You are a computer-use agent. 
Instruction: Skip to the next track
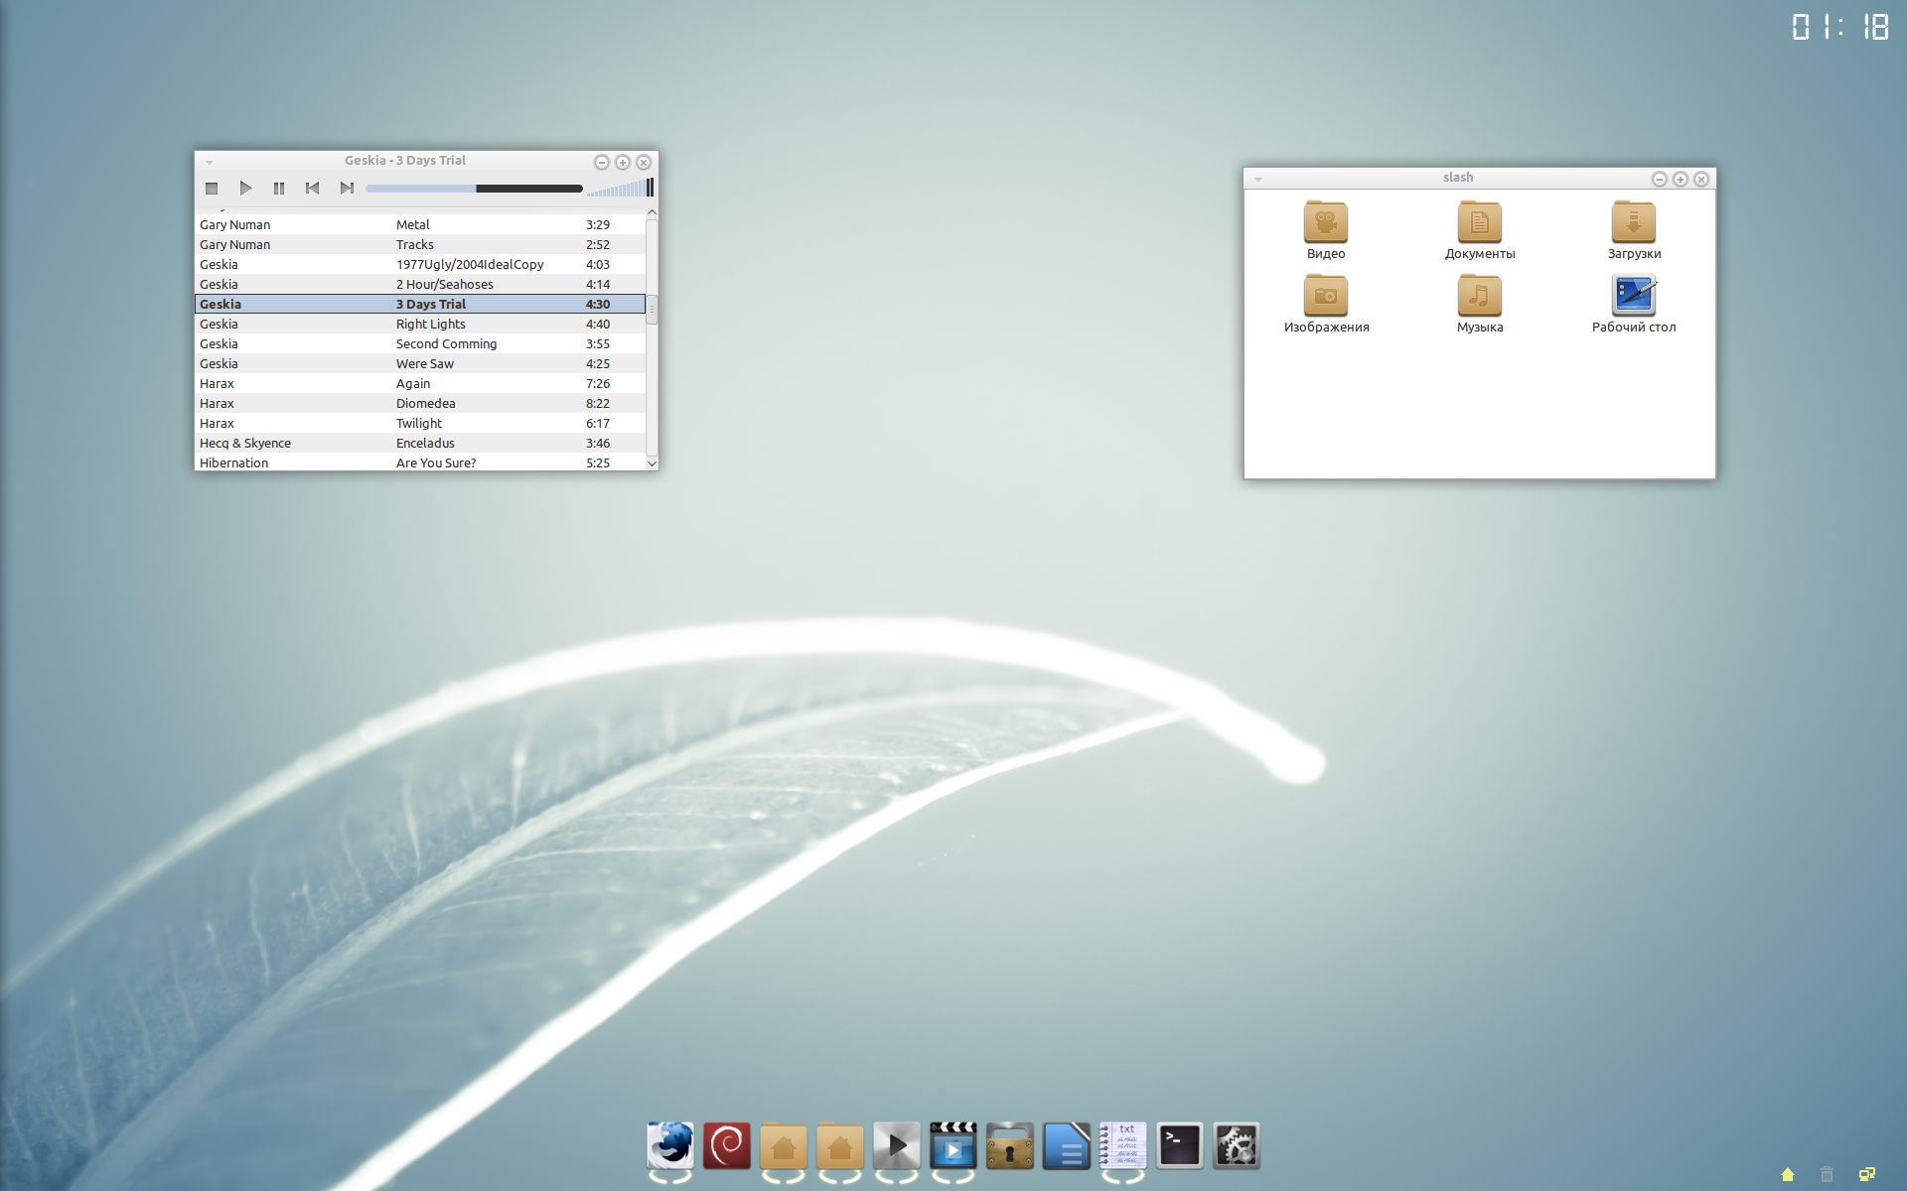[346, 189]
